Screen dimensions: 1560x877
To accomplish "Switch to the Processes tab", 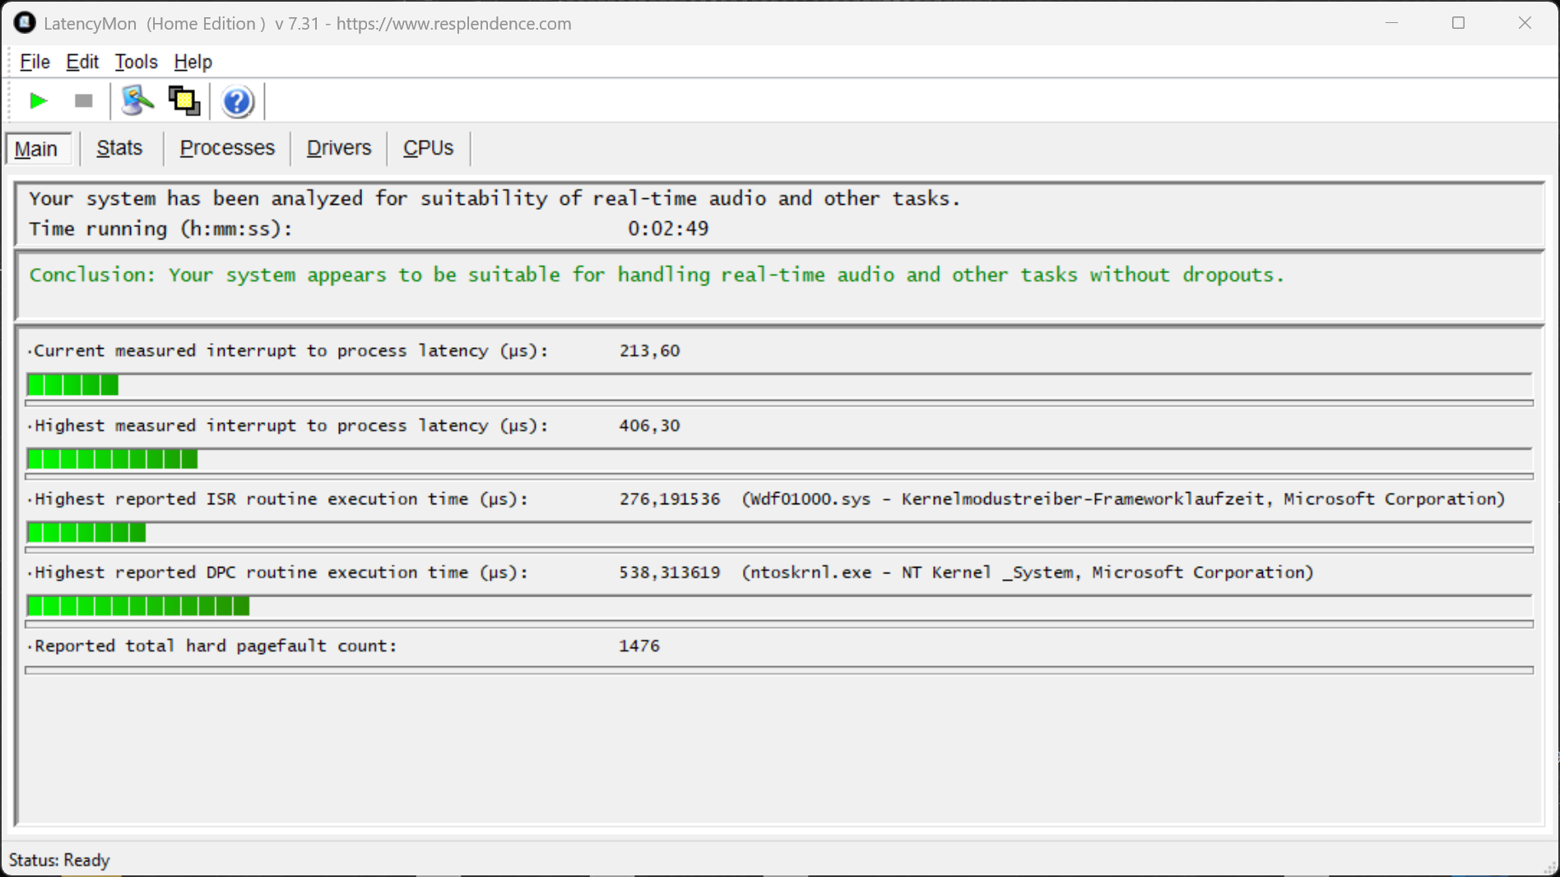I will (227, 148).
